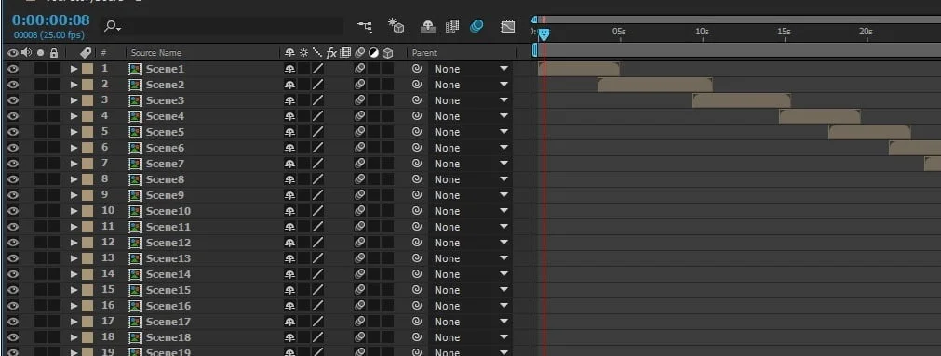Screen dimensions: 941x356
Task: Click the Video eye column header icon
Action: pos(13,53)
